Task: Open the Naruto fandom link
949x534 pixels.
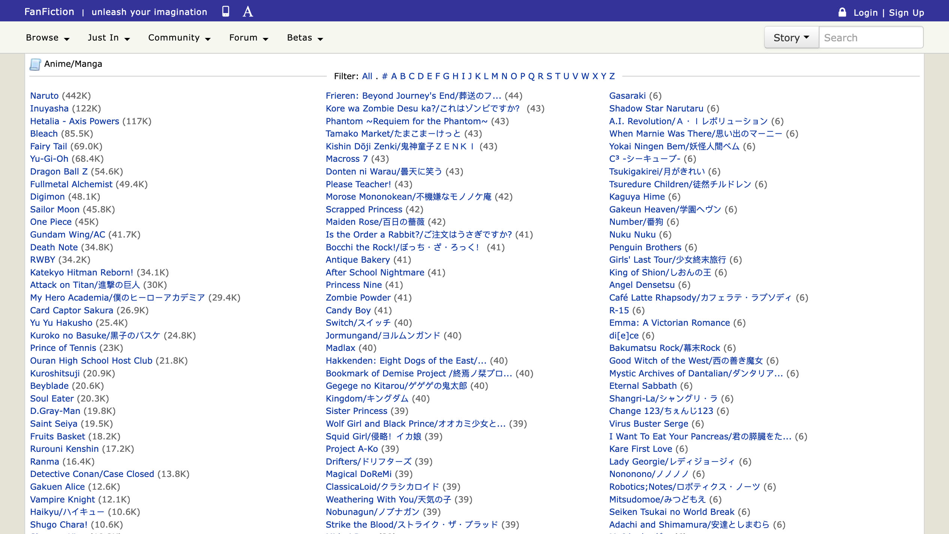Action: pos(44,96)
